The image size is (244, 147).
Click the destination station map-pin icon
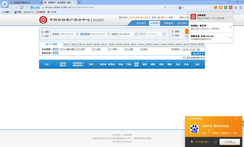pos(108,34)
